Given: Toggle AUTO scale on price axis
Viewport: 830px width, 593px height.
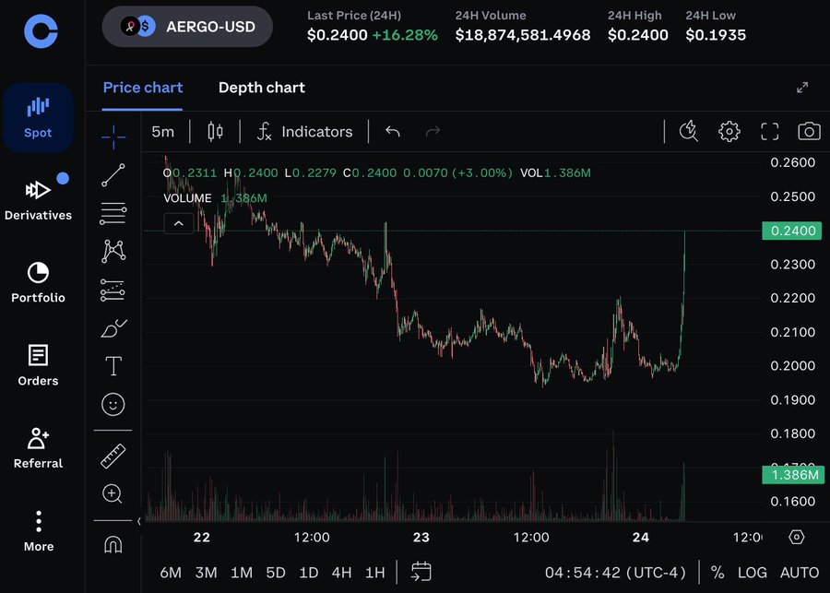Looking at the screenshot, I should tap(800, 573).
